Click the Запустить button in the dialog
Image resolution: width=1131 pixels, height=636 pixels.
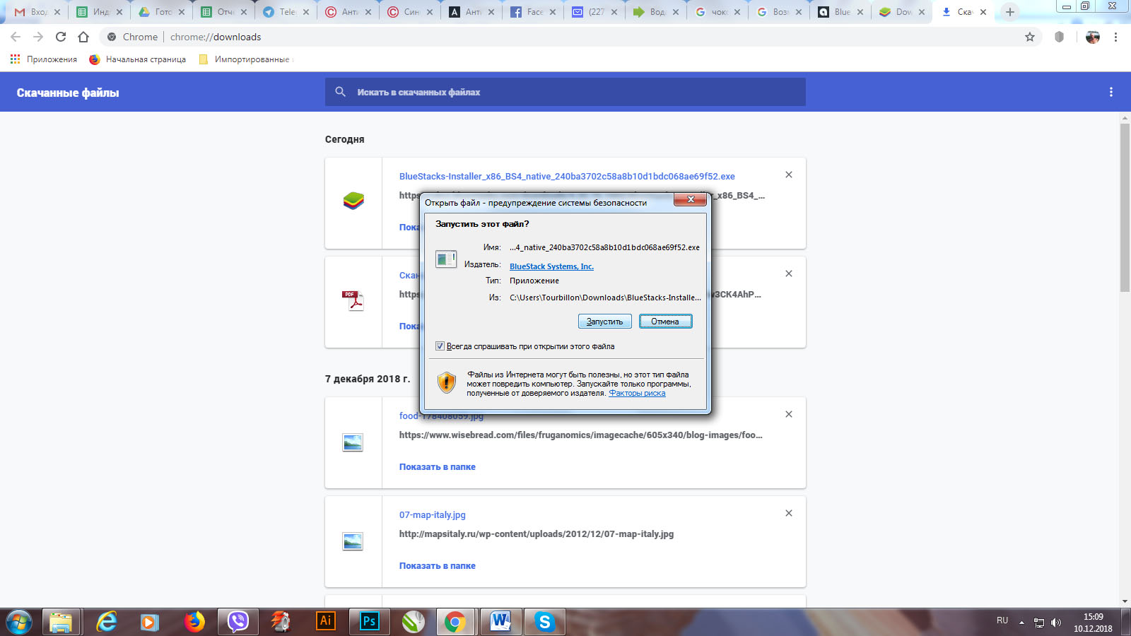point(604,322)
